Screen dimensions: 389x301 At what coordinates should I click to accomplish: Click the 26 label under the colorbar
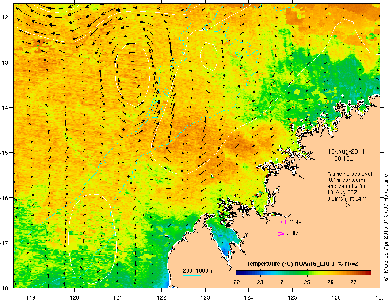click(330, 282)
